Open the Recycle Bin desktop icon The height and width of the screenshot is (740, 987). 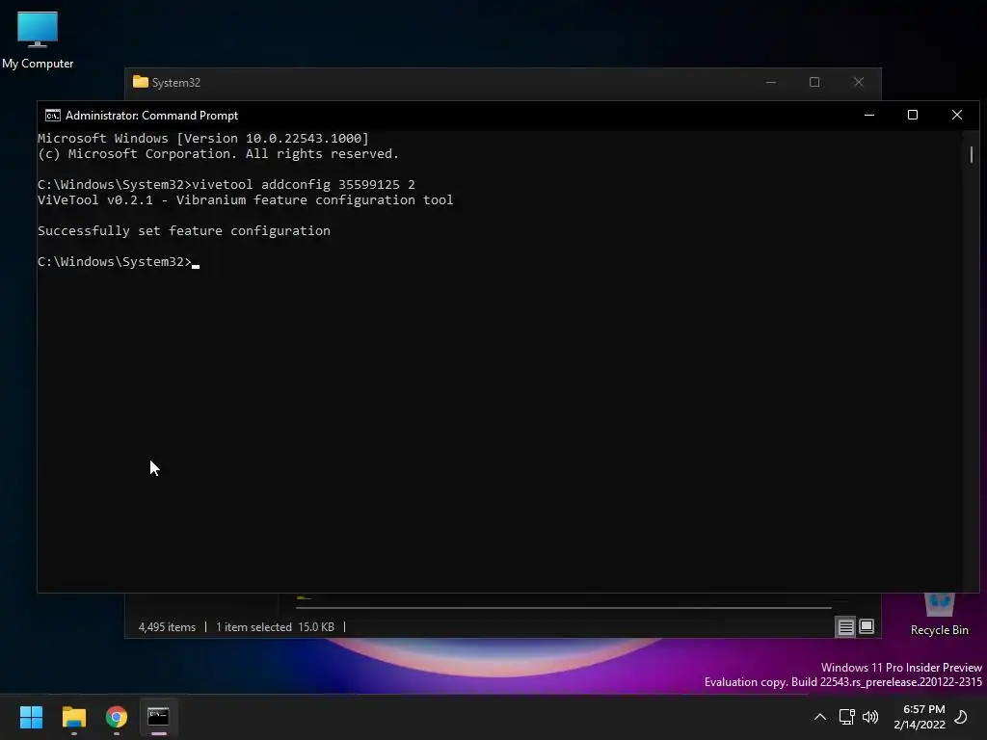coord(939,615)
